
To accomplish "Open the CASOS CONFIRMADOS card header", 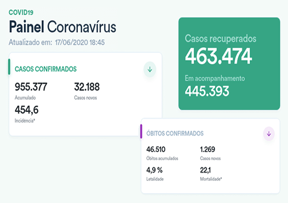I will tap(46, 69).
